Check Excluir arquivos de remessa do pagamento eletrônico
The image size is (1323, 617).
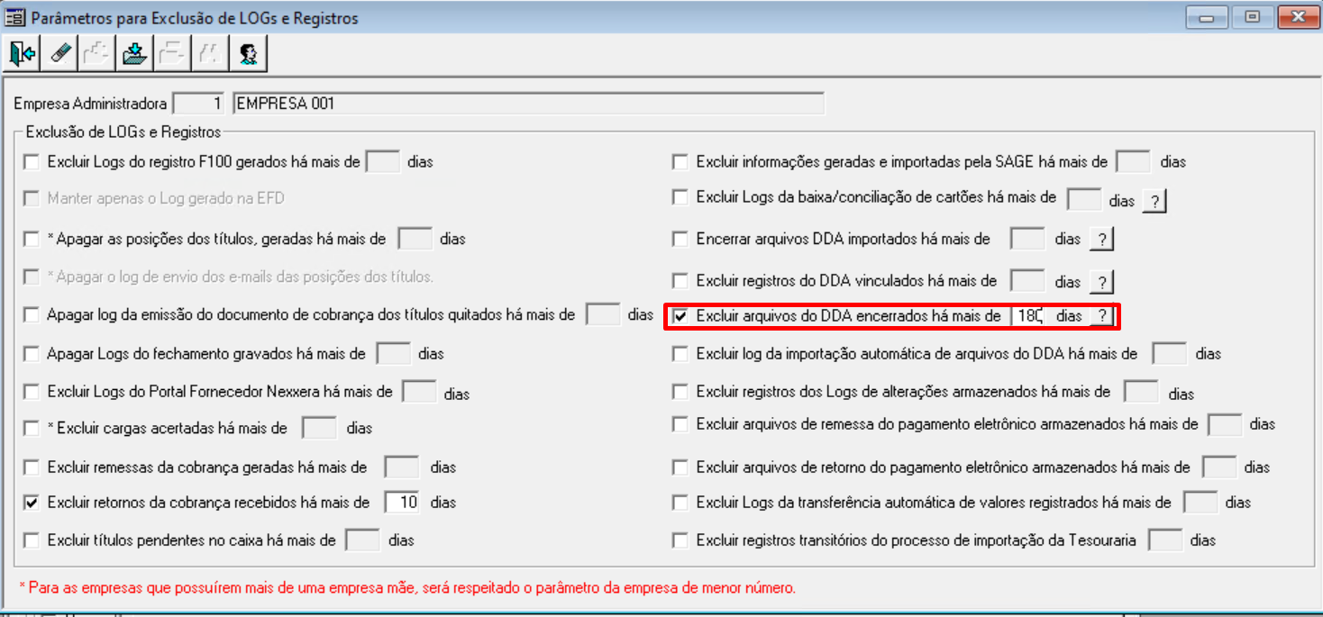click(x=680, y=423)
